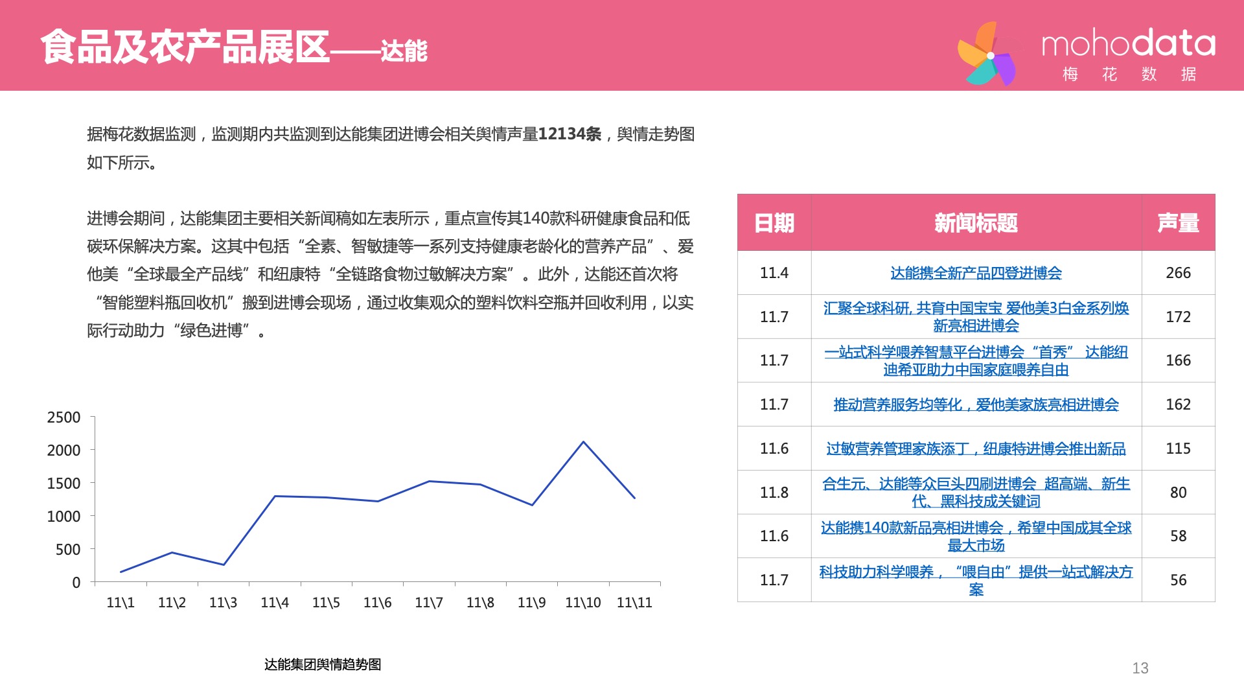Open link 过敏营养管理家族添丁，纽康特进博会推出新品
Viewport: 1244px width, 700px height.
[x=976, y=449]
